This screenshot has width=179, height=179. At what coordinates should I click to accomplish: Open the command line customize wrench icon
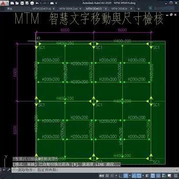click(8, 170)
